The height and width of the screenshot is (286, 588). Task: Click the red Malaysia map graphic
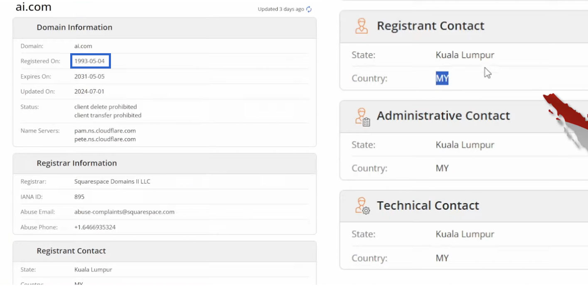point(568,116)
